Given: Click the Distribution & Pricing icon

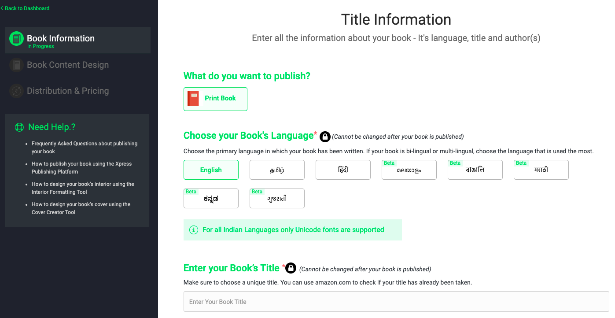Looking at the screenshot, I should (16, 91).
